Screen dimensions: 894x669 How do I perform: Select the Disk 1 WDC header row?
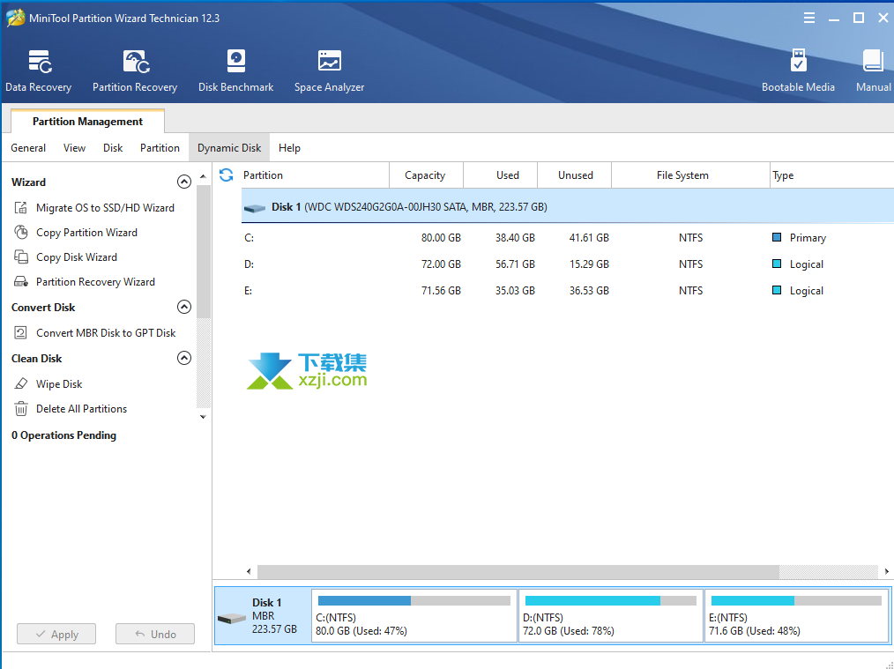567,206
